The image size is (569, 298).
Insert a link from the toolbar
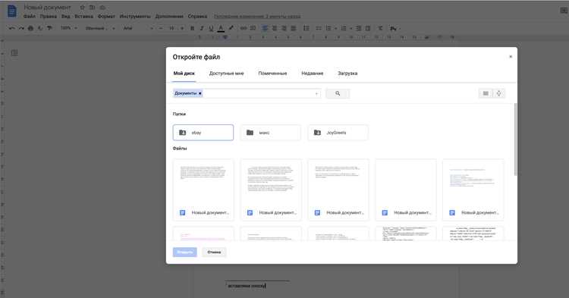coord(244,28)
